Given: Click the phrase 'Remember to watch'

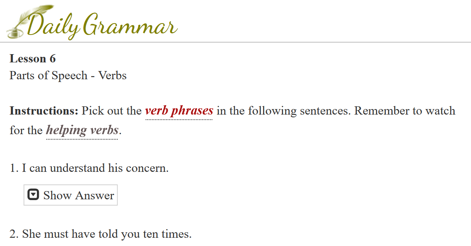Looking at the screenshot, I should pyautogui.click(x=405, y=111).
